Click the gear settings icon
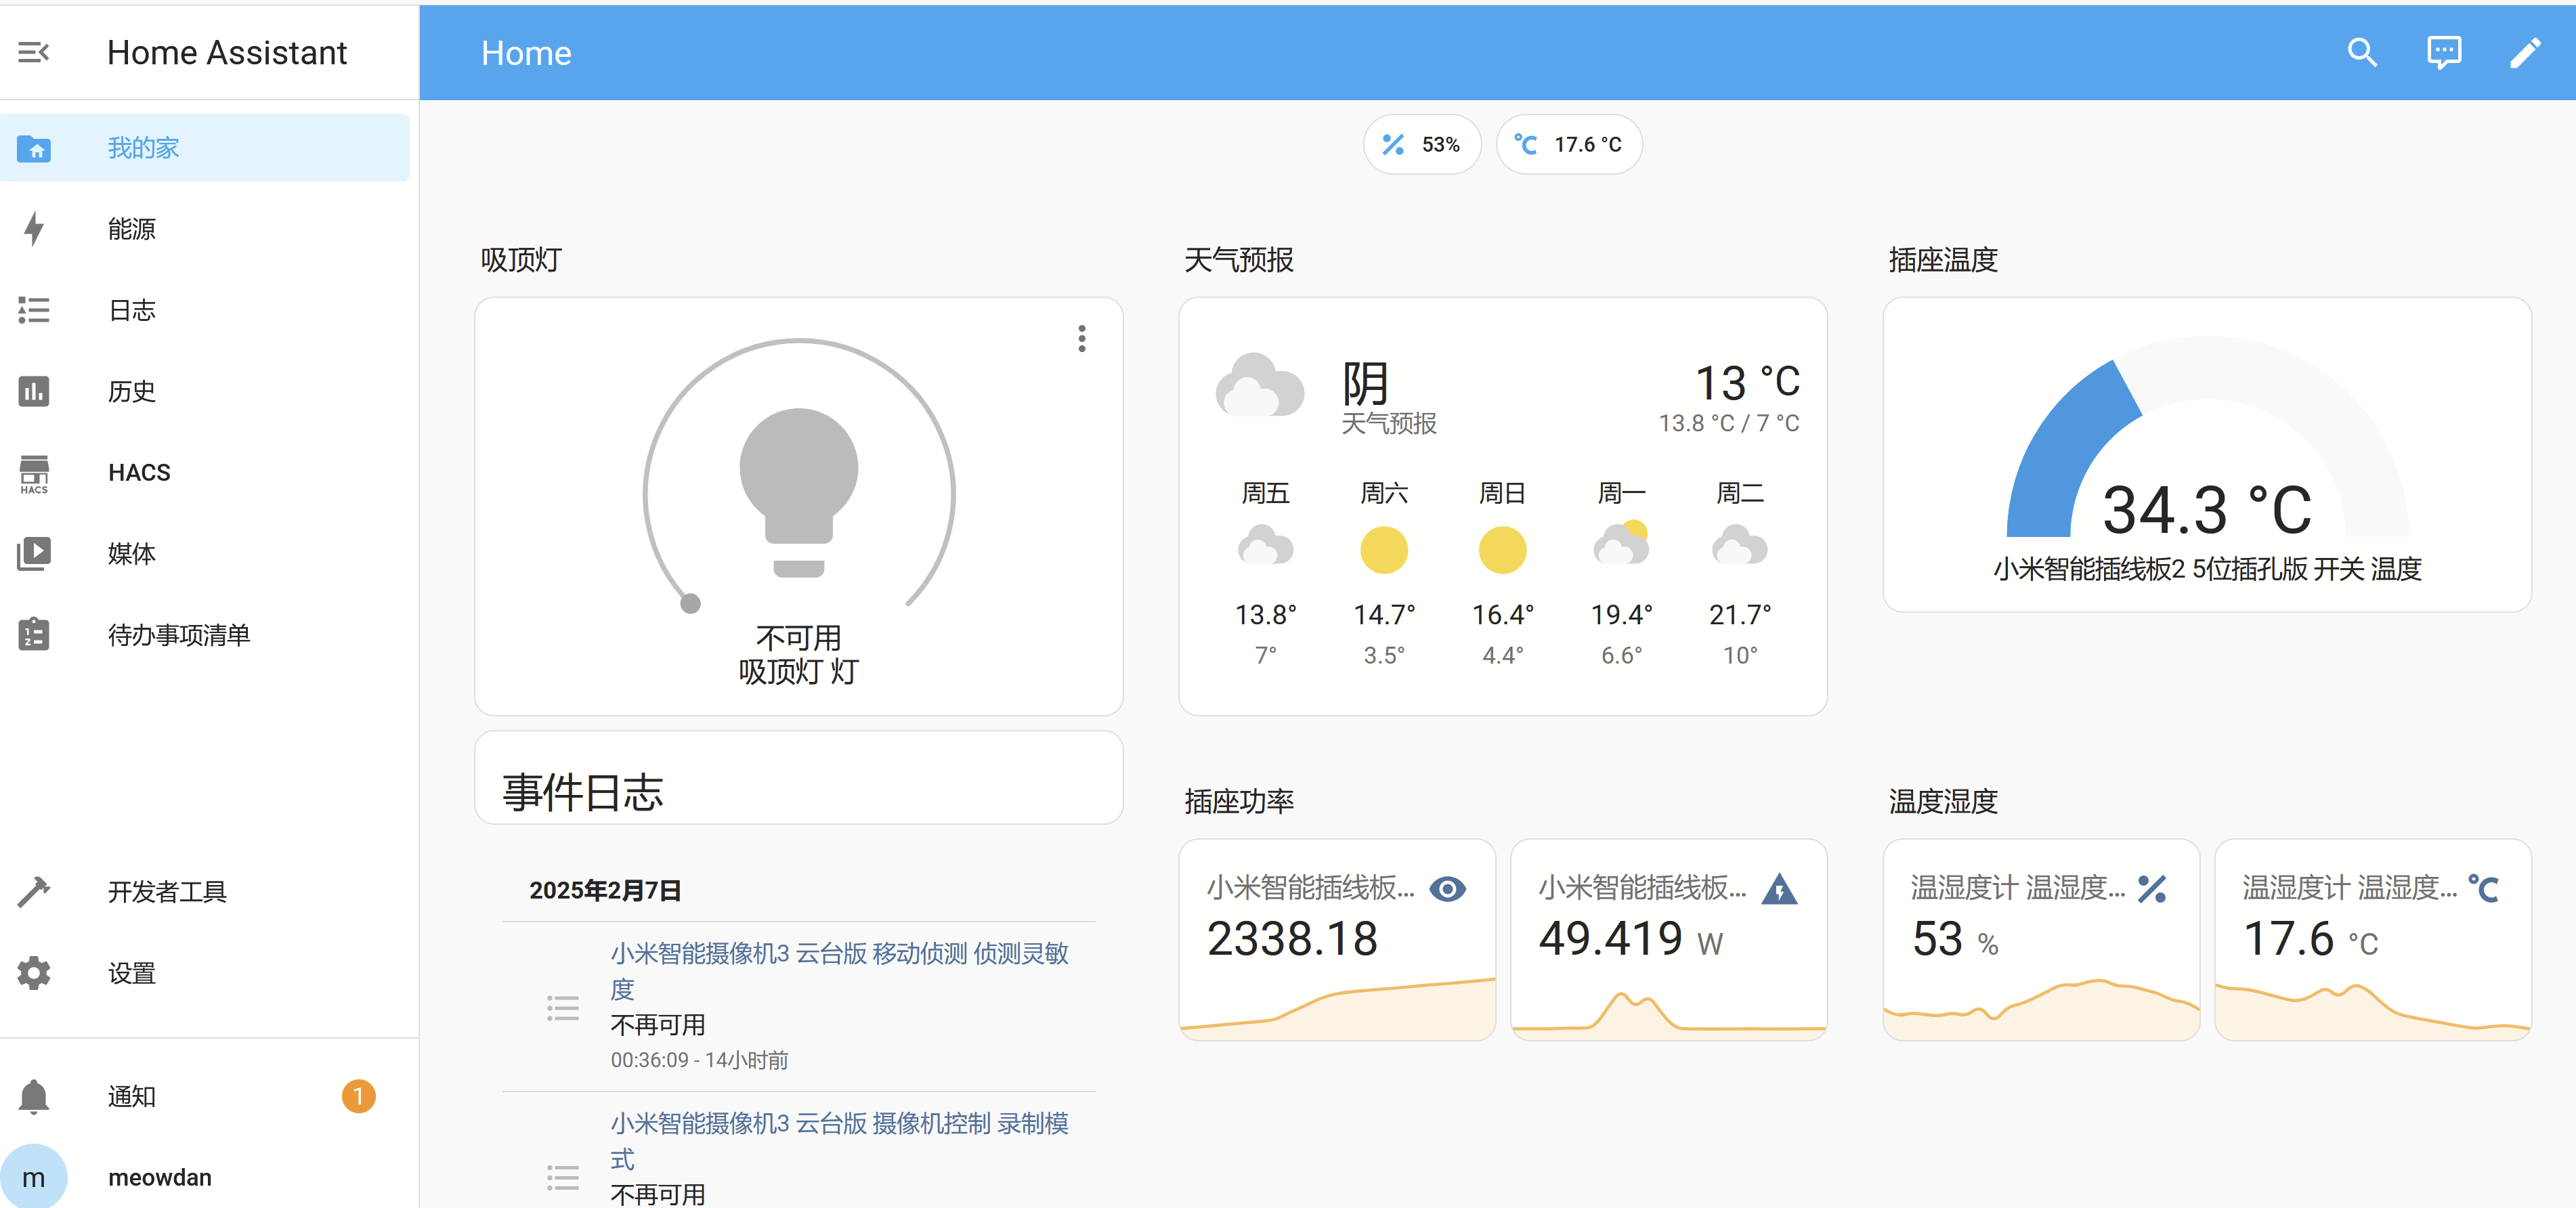This screenshot has width=2576, height=1208. point(34,972)
